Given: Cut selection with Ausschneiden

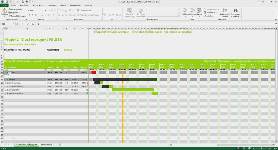Looking at the screenshot, I should pyautogui.click(x=15, y=9).
